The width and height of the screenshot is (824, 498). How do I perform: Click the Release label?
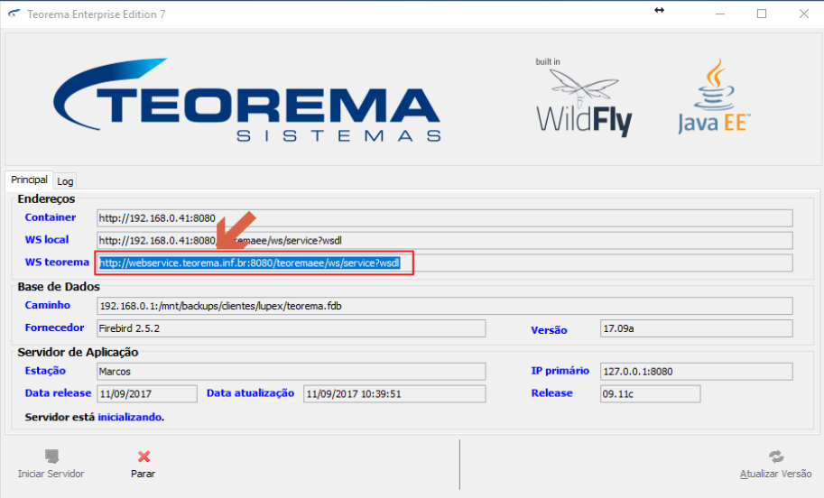tap(551, 393)
